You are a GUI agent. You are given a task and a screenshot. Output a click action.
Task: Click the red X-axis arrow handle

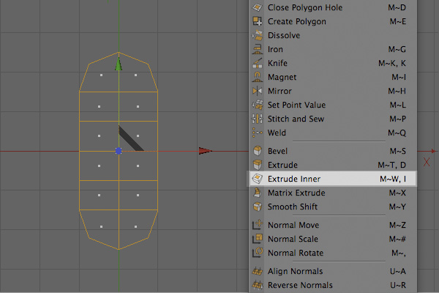point(205,151)
